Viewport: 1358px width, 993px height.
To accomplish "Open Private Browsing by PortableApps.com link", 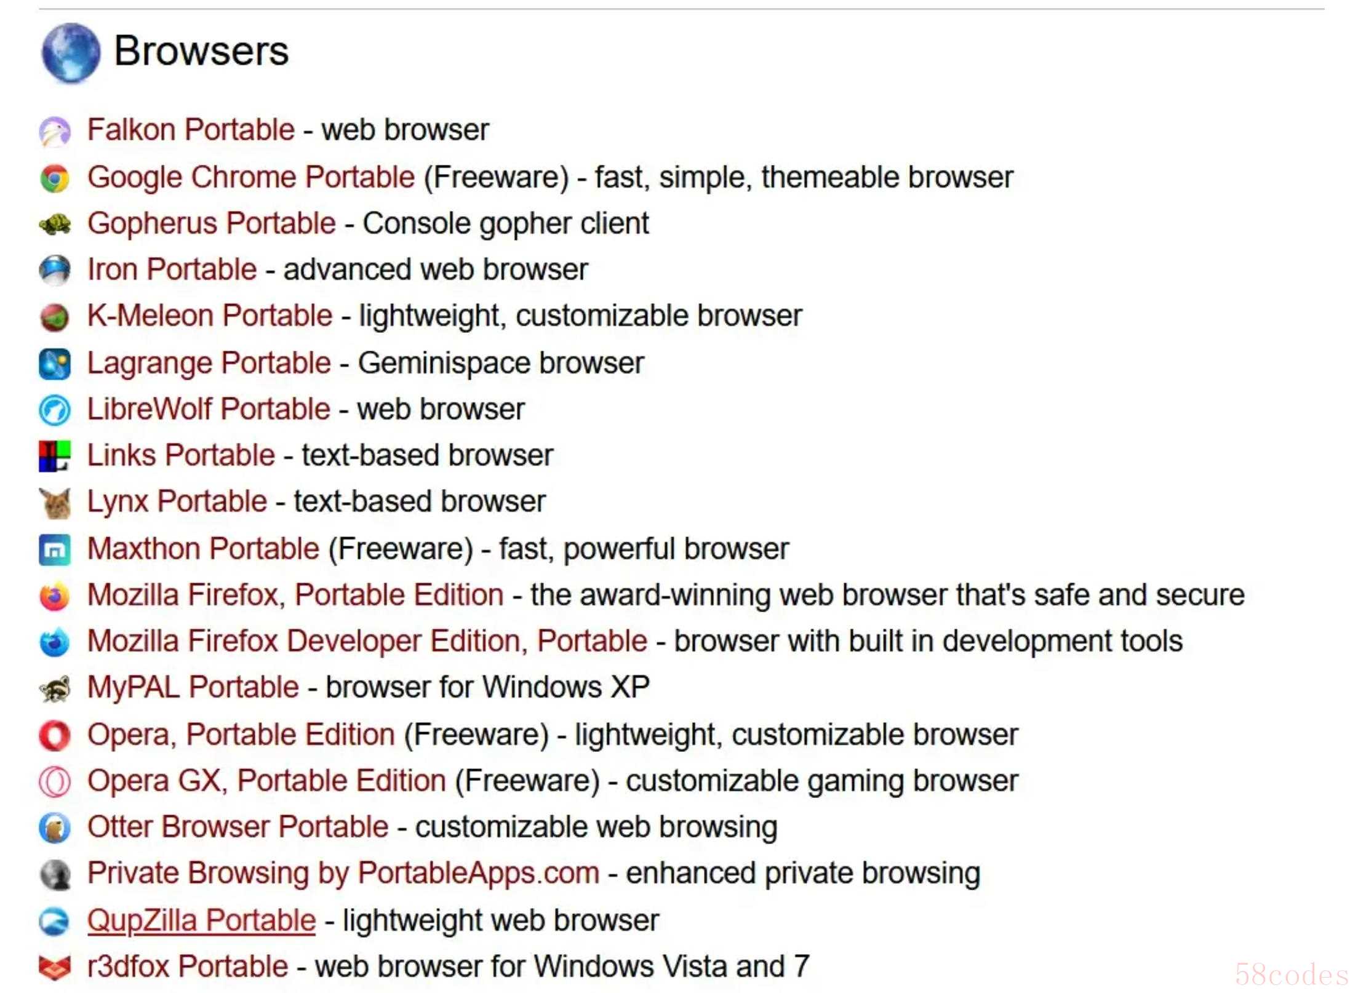I will [343, 874].
